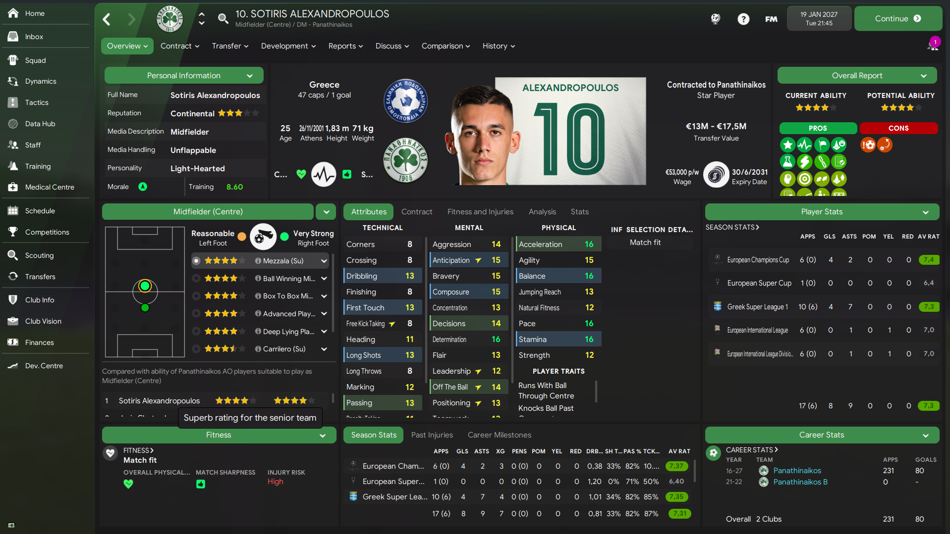Go back with the left arrow
This screenshot has width=950, height=534.
tap(107, 19)
